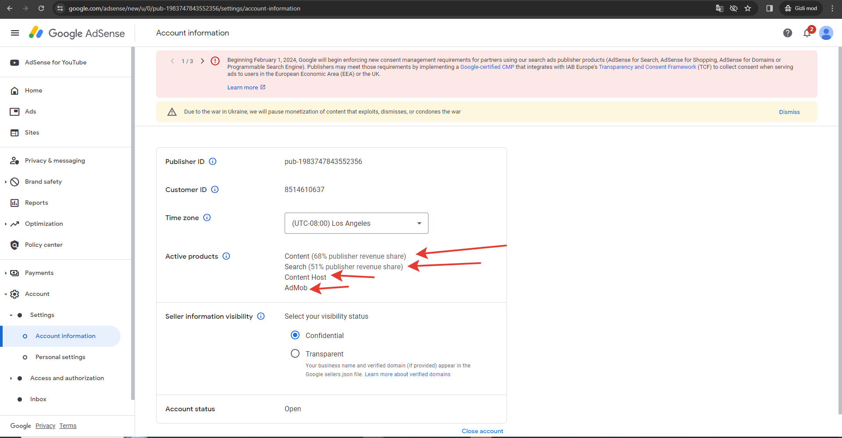Show Active products info icon
Image resolution: width=842 pixels, height=438 pixels.
(226, 256)
